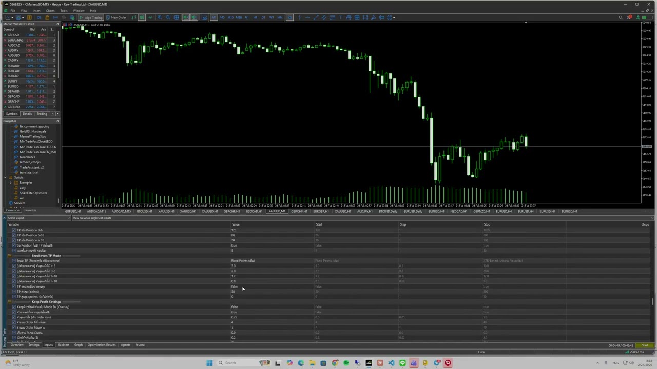Image resolution: width=657 pixels, height=369 pixels.
Task: Expand the Examples folder in Navigator
Action: click(11, 182)
